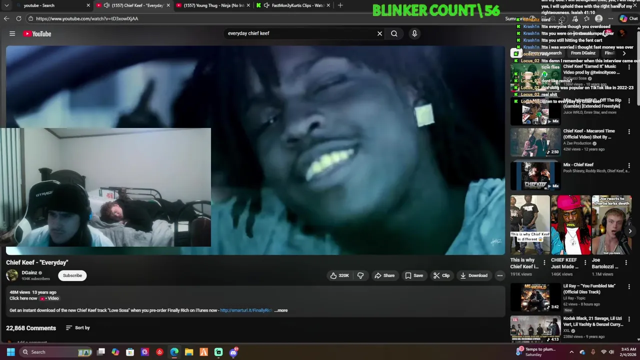Open the comments Sort by menu

[78, 328]
